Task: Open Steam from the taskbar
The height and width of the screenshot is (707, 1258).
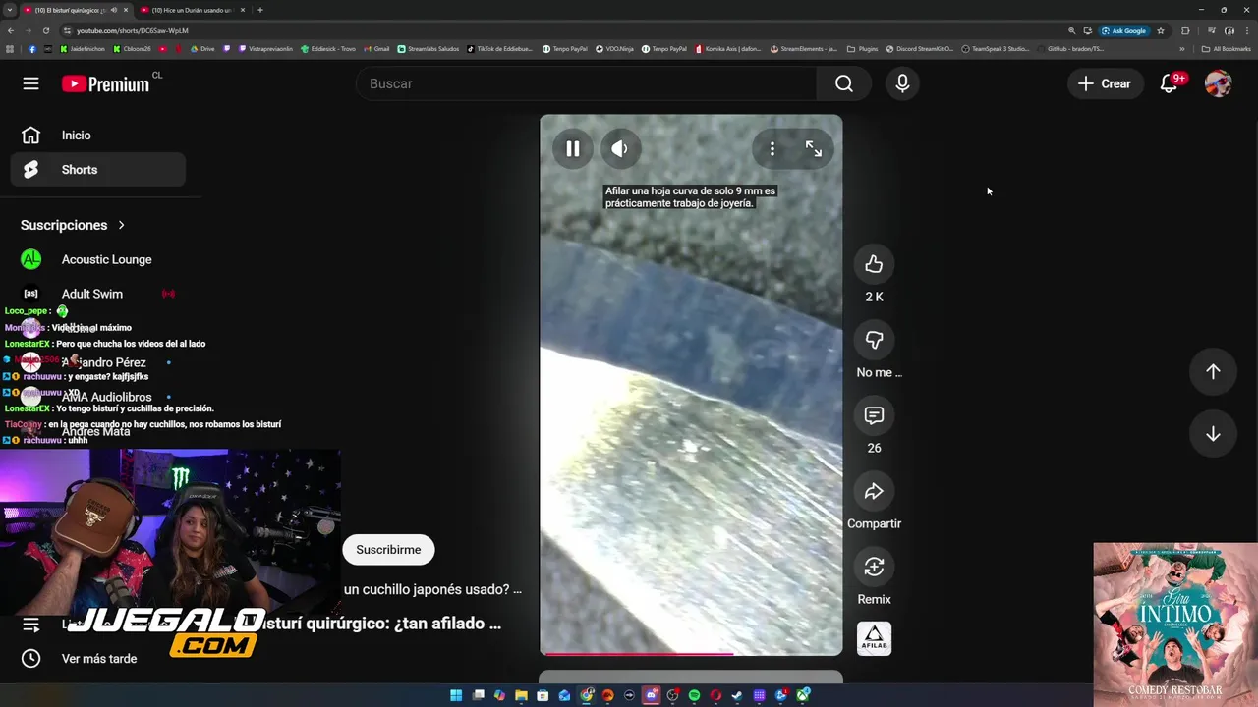Action: [x=737, y=695]
